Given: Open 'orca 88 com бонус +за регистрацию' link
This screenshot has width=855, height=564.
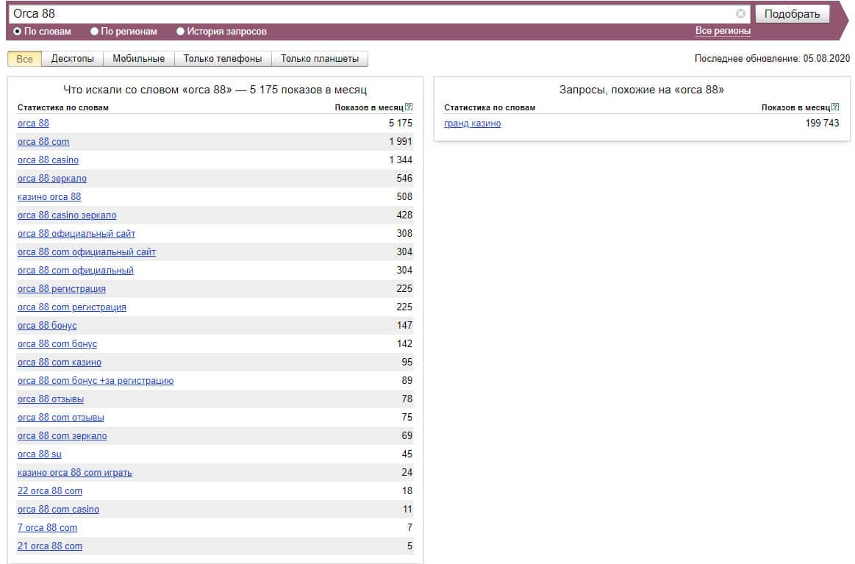Looking at the screenshot, I should tap(96, 381).
